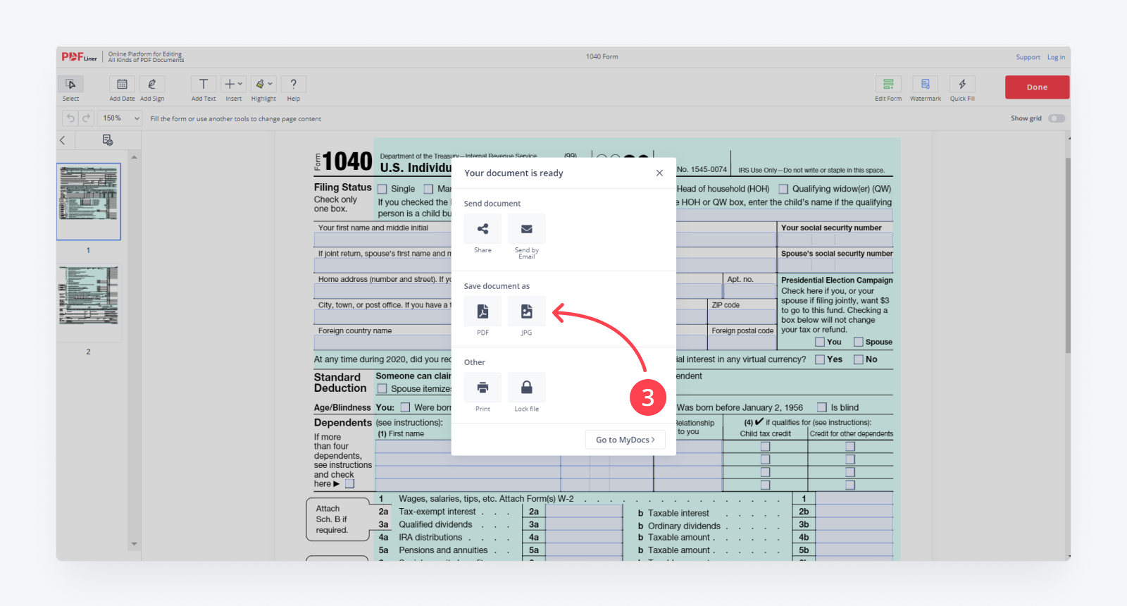Select the Select cursor tool
The image size is (1127, 606).
click(70, 84)
